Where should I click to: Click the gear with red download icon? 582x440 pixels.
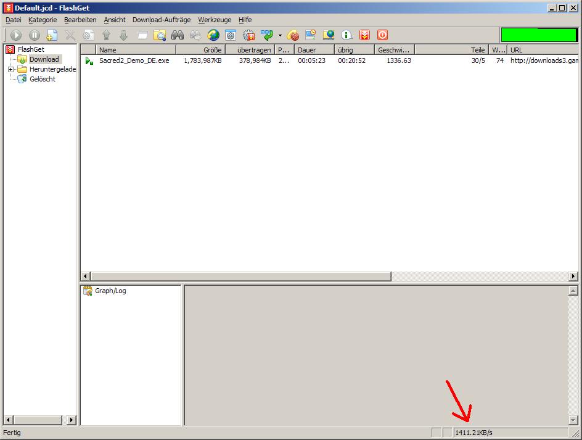coord(249,35)
